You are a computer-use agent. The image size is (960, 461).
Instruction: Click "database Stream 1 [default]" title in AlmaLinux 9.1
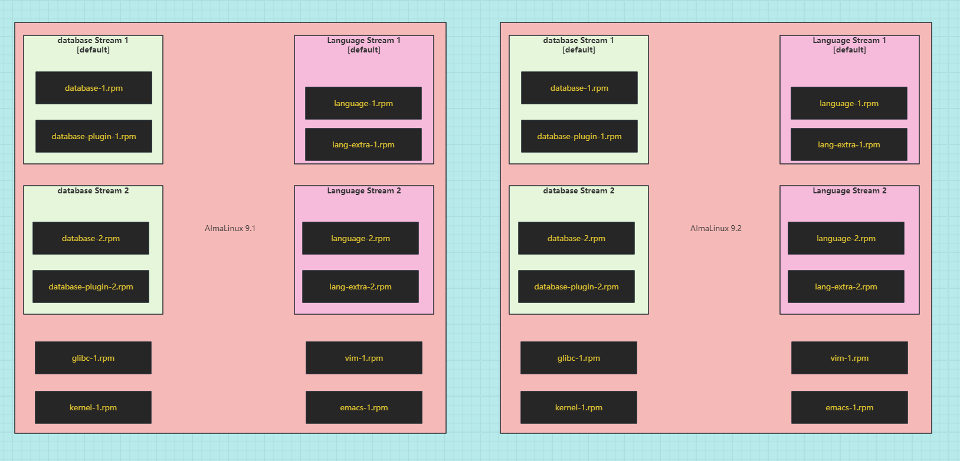coord(93,45)
